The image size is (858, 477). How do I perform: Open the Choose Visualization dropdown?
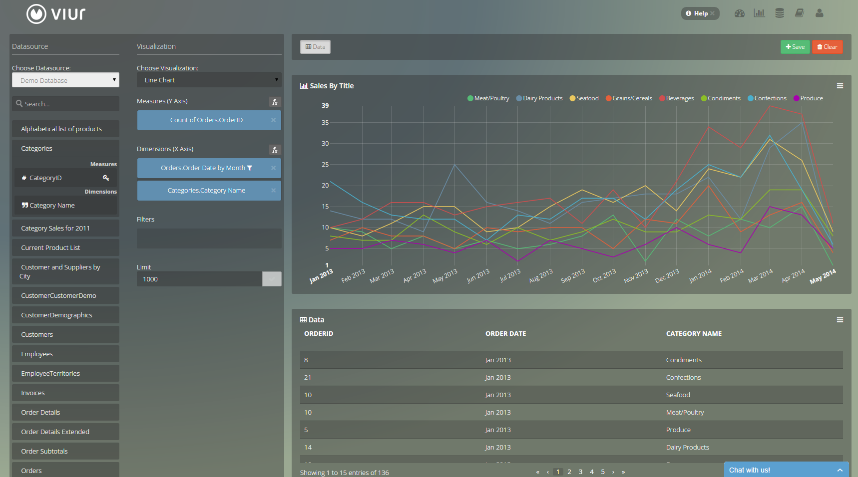coord(209,80)
